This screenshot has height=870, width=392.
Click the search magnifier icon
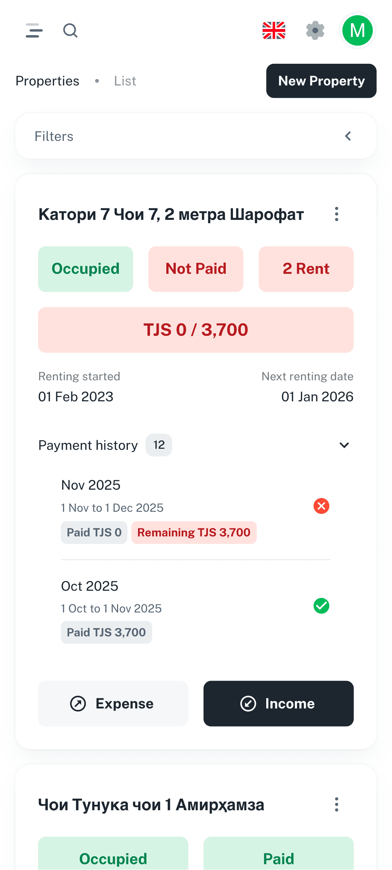click(70, 30)
